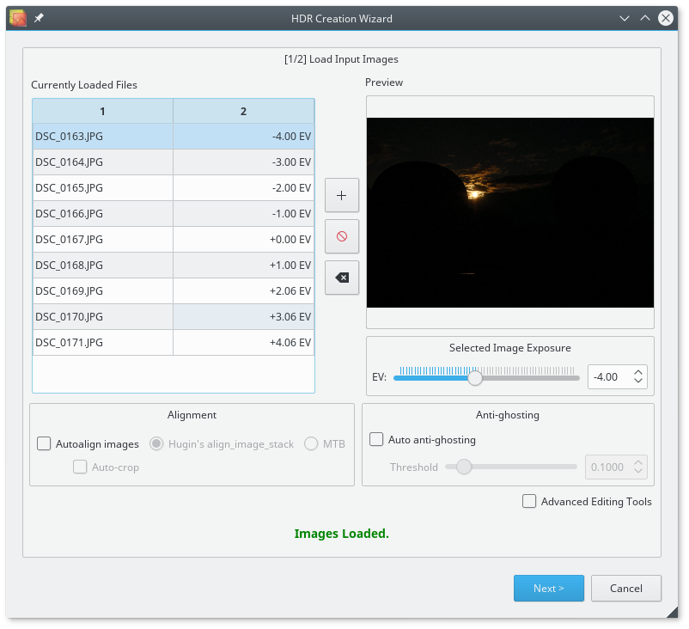Click the Luminance HDR titlebar application icon
Screen dimensions: 689x629
click(16, 17)
